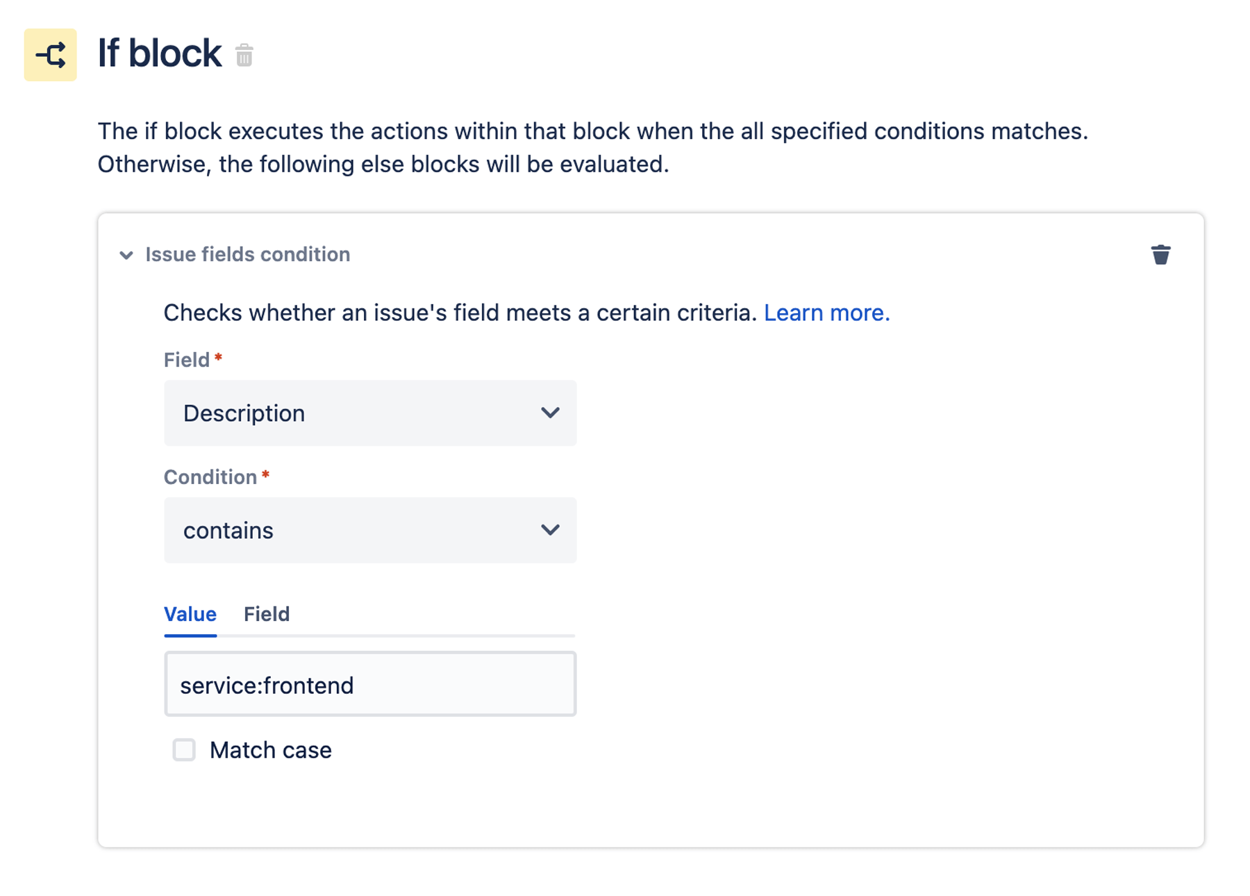Viewport: 1250px width, 896px height.
Task: Click the chevron inside the Description selector
Action: click(551, 413)
